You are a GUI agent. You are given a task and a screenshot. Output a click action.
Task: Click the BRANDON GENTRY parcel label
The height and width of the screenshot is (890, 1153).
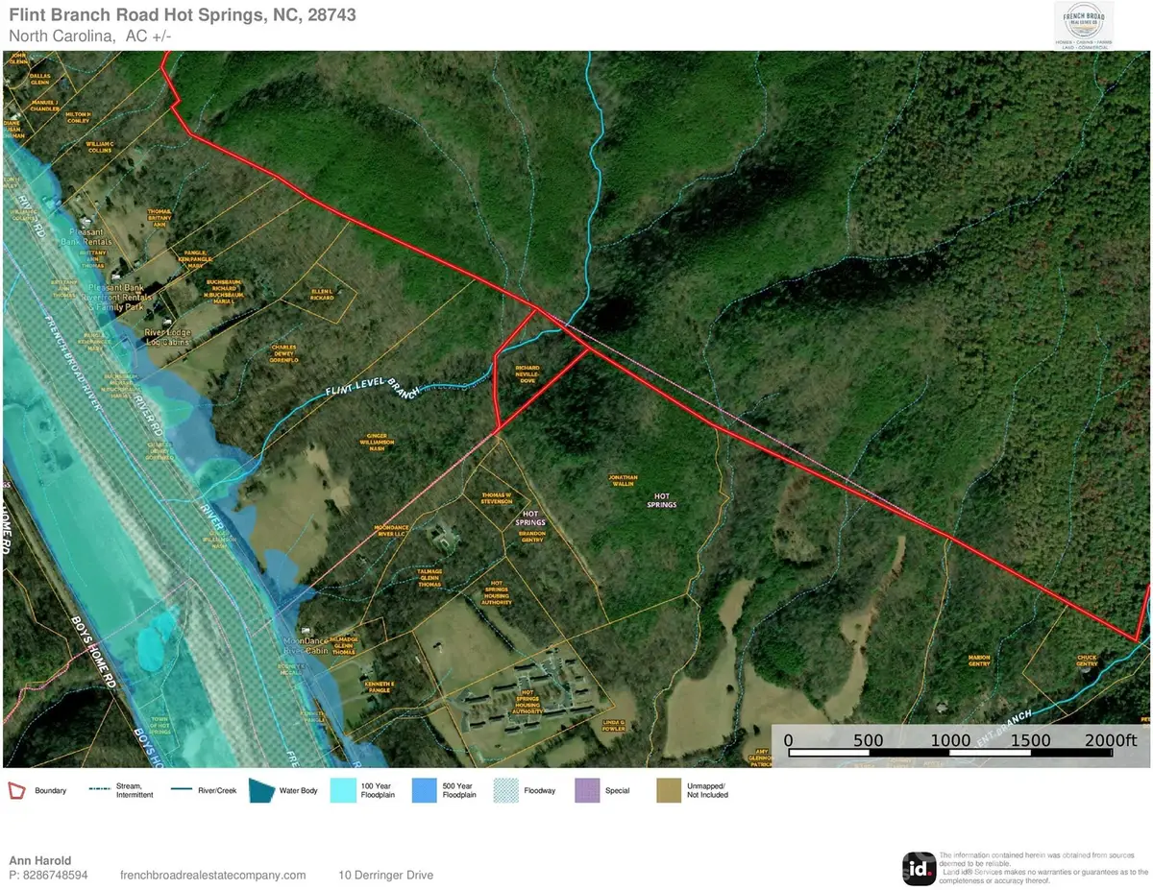[531, 537]
